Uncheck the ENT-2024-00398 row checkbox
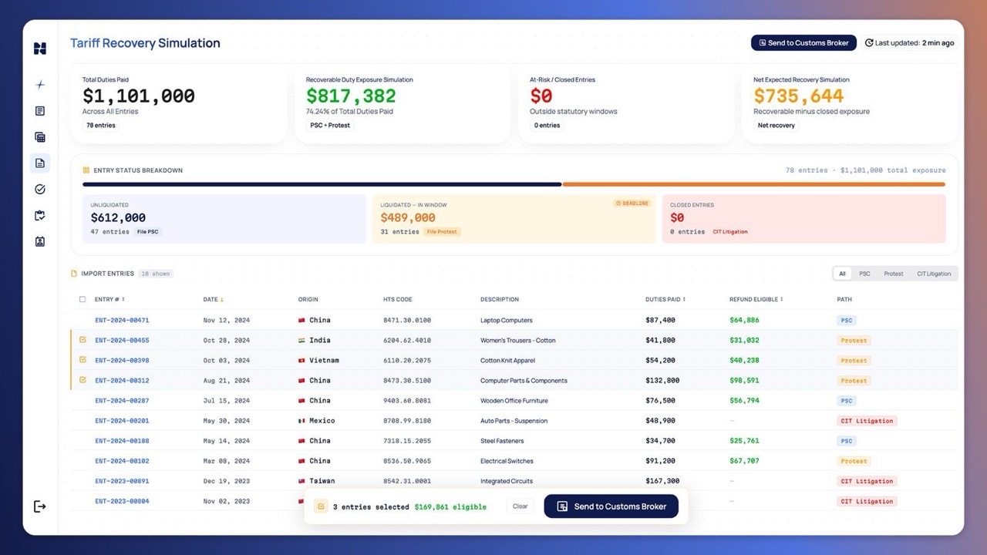 (x=83, y=360)
